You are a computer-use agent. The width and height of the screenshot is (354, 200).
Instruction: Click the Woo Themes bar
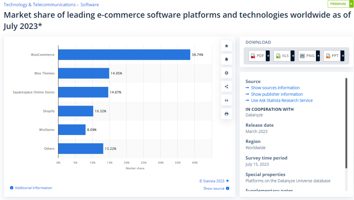click(x=84, y=73)
